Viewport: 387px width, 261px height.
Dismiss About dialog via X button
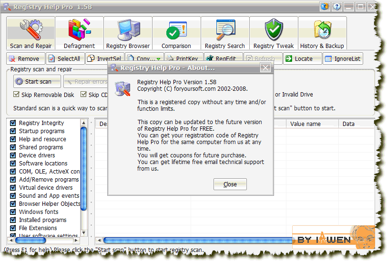point(265,68)
